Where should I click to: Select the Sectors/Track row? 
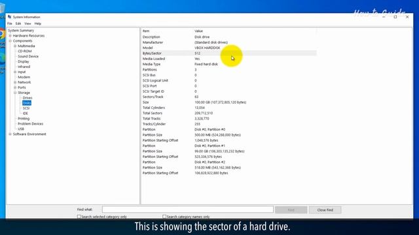click(229, 97)
